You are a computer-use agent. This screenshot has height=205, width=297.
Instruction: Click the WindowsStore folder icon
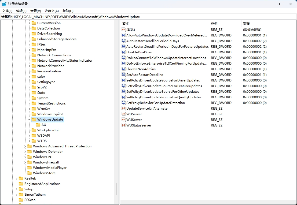click(x=30, y=173)
